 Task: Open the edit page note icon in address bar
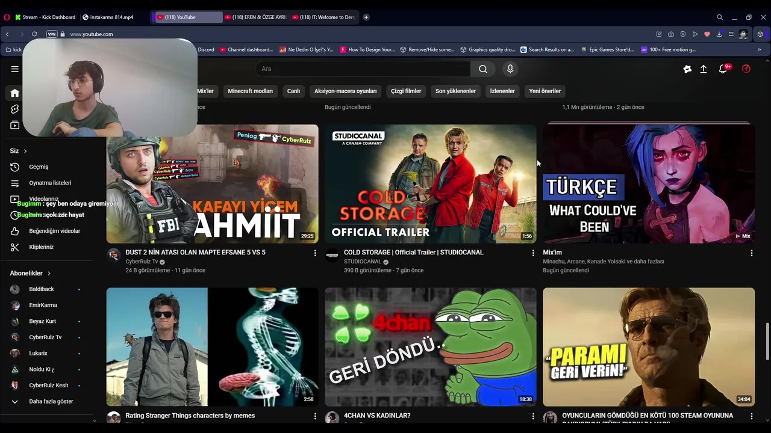pos(659,34)
